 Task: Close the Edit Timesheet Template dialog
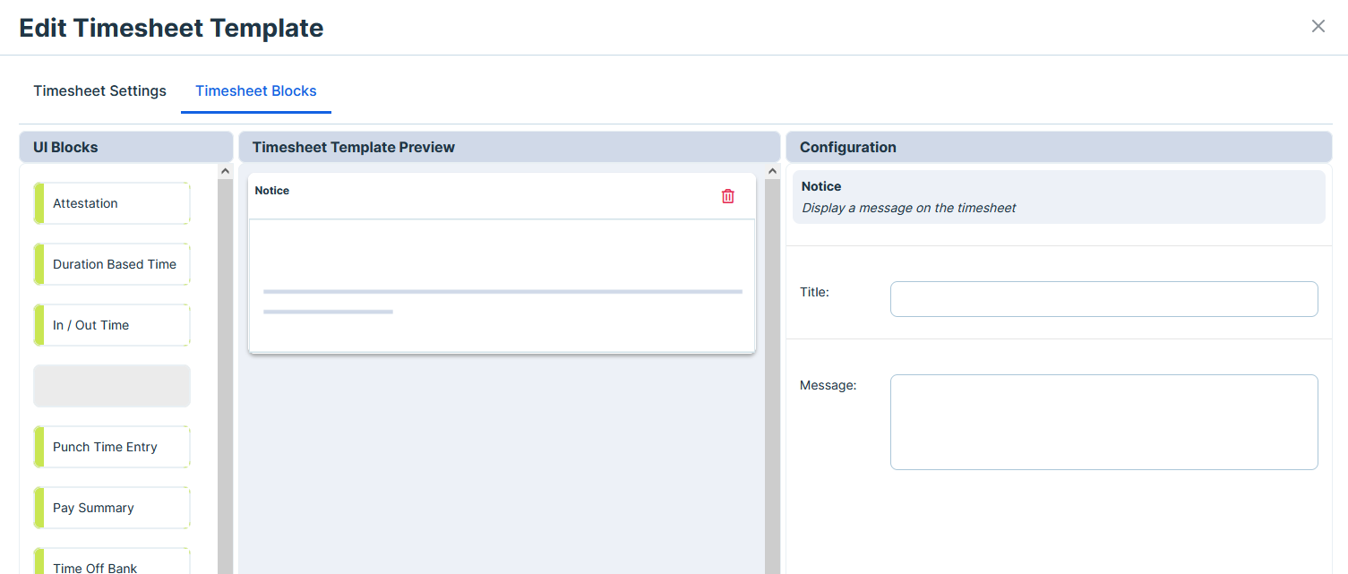pos(1318,27)
